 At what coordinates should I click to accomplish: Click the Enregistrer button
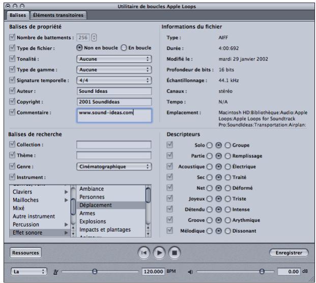click(x=289, y=253)
